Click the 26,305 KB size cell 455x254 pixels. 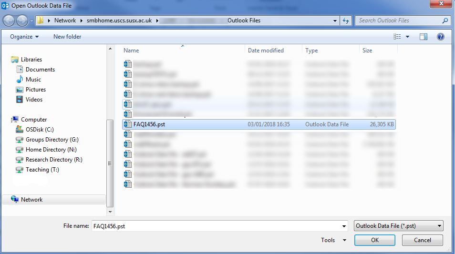382,124
